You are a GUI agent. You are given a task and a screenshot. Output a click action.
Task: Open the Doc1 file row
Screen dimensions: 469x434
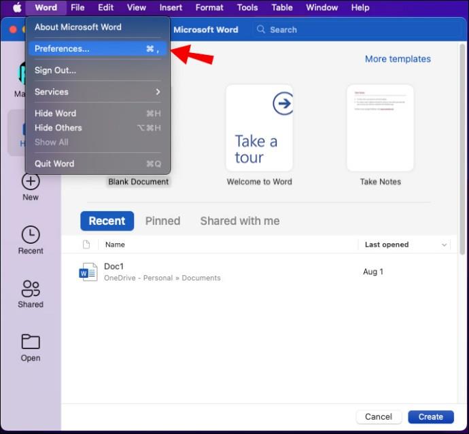pos(259,272)
